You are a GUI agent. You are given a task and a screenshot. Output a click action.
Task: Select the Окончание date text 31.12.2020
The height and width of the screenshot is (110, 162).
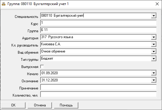pos(49,80)
